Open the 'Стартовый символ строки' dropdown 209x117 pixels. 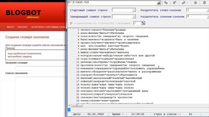click(x=134, y=10)
